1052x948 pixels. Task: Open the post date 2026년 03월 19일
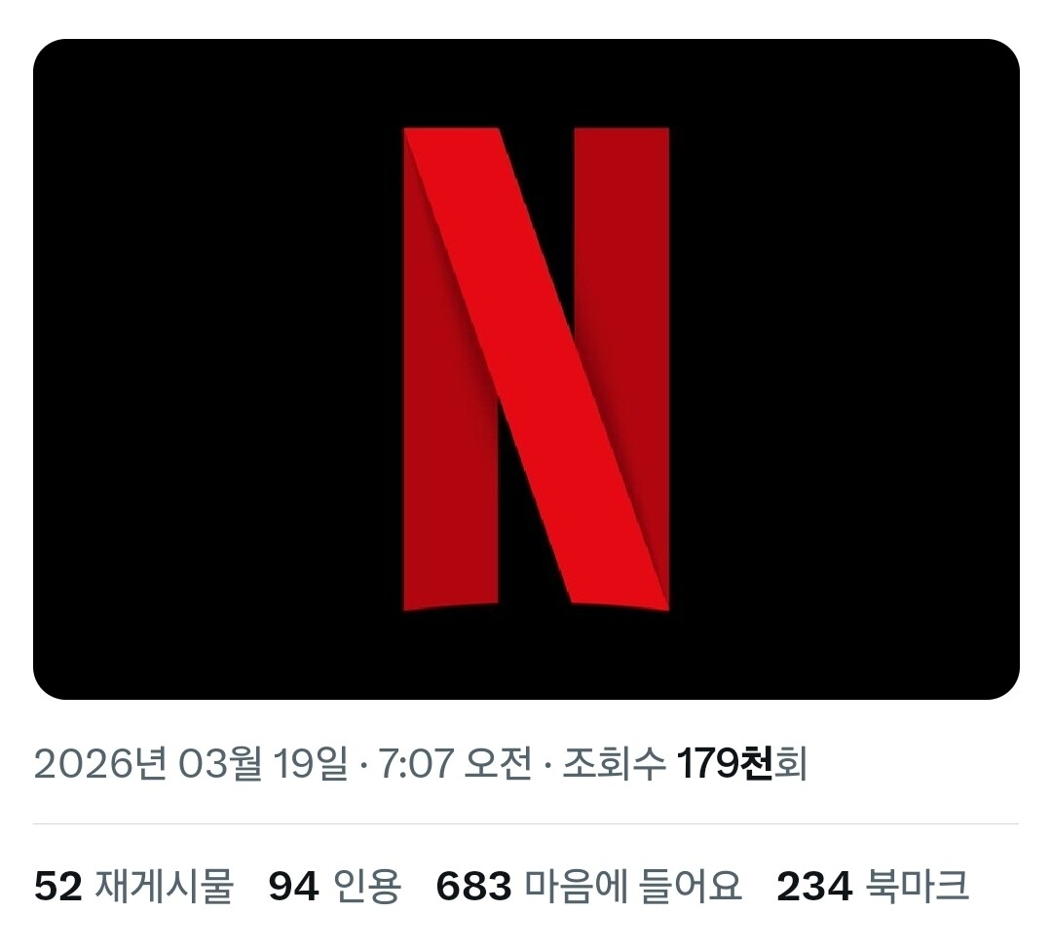[191, 764]
